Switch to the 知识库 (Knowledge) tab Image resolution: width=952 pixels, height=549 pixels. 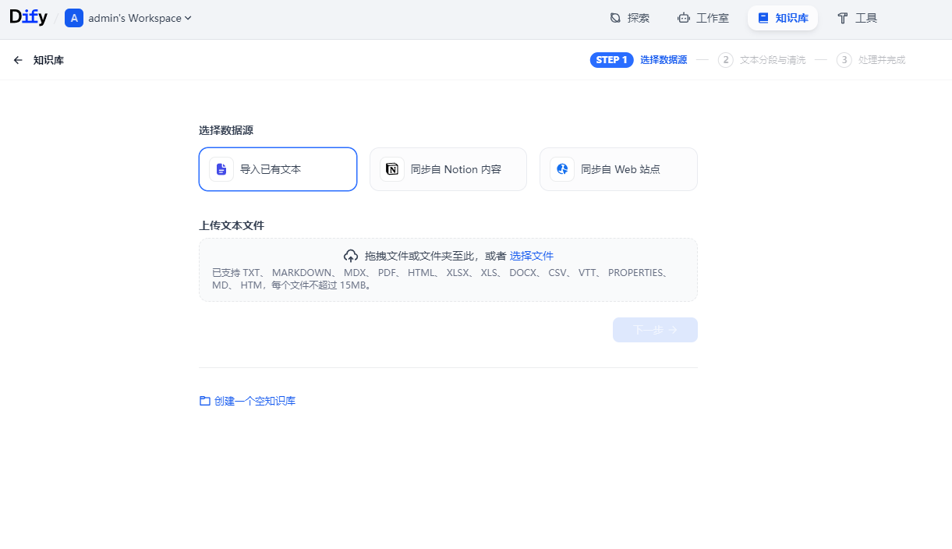[783, 18]
